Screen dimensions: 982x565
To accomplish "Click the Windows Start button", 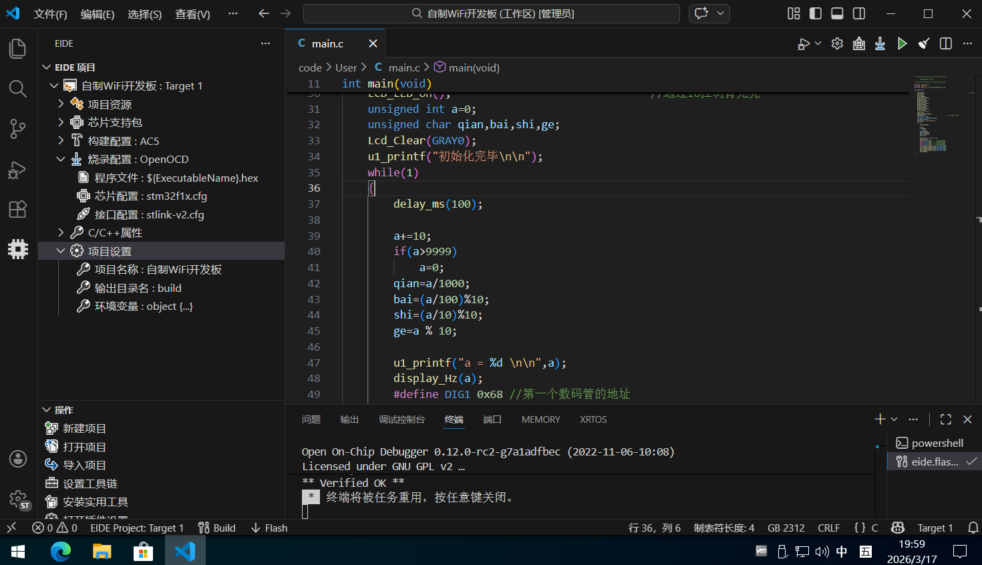I will coord(18,551).
